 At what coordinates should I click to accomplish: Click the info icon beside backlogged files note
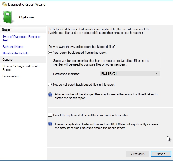[x=50, y=95]
